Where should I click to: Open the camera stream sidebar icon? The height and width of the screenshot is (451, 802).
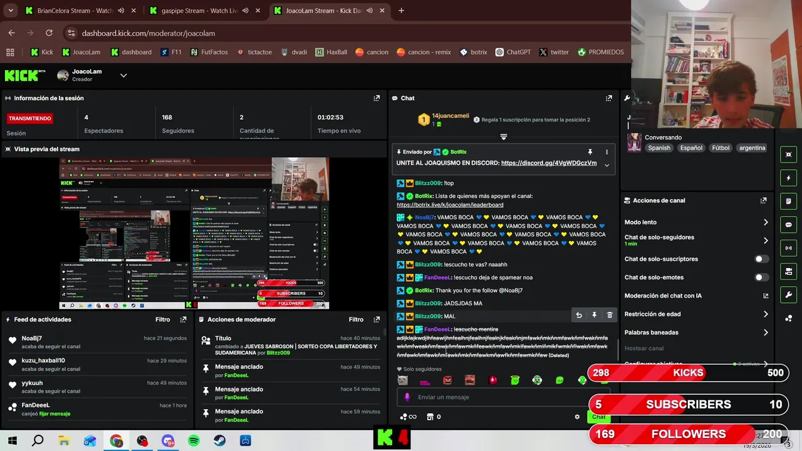[788, 271]
